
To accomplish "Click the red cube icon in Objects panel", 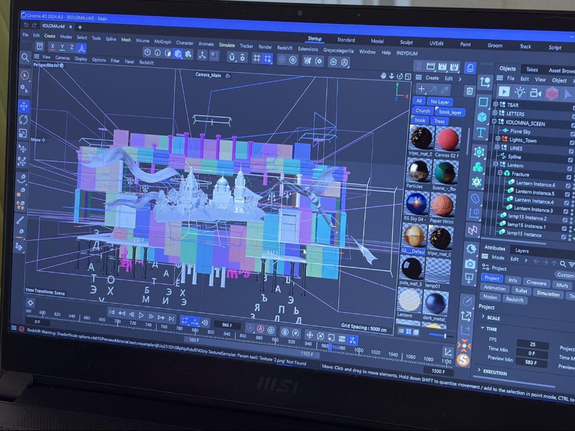I will point(552,94).
